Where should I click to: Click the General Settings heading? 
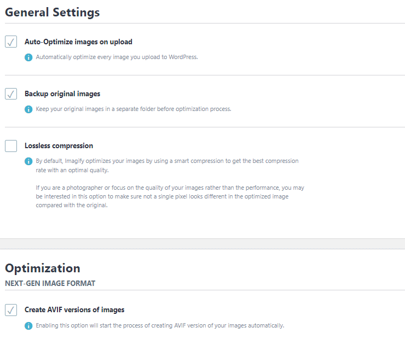click(x=53, y=12)
